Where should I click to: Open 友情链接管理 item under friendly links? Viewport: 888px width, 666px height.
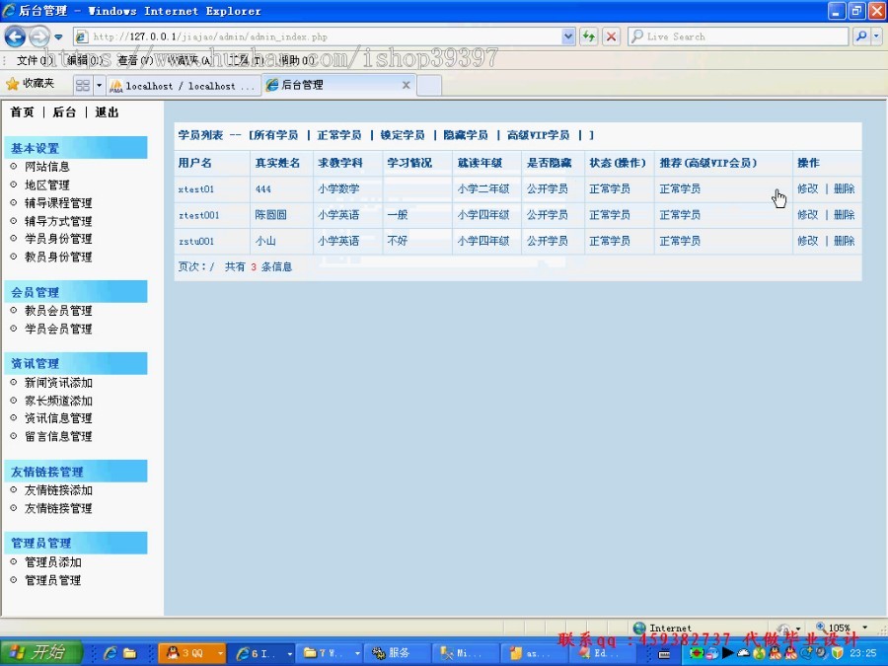pos(58,508)
